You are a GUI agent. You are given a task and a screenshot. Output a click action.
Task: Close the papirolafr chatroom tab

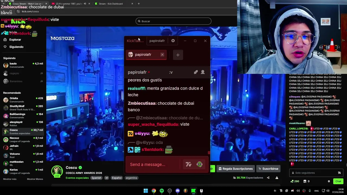pos(162,55)
